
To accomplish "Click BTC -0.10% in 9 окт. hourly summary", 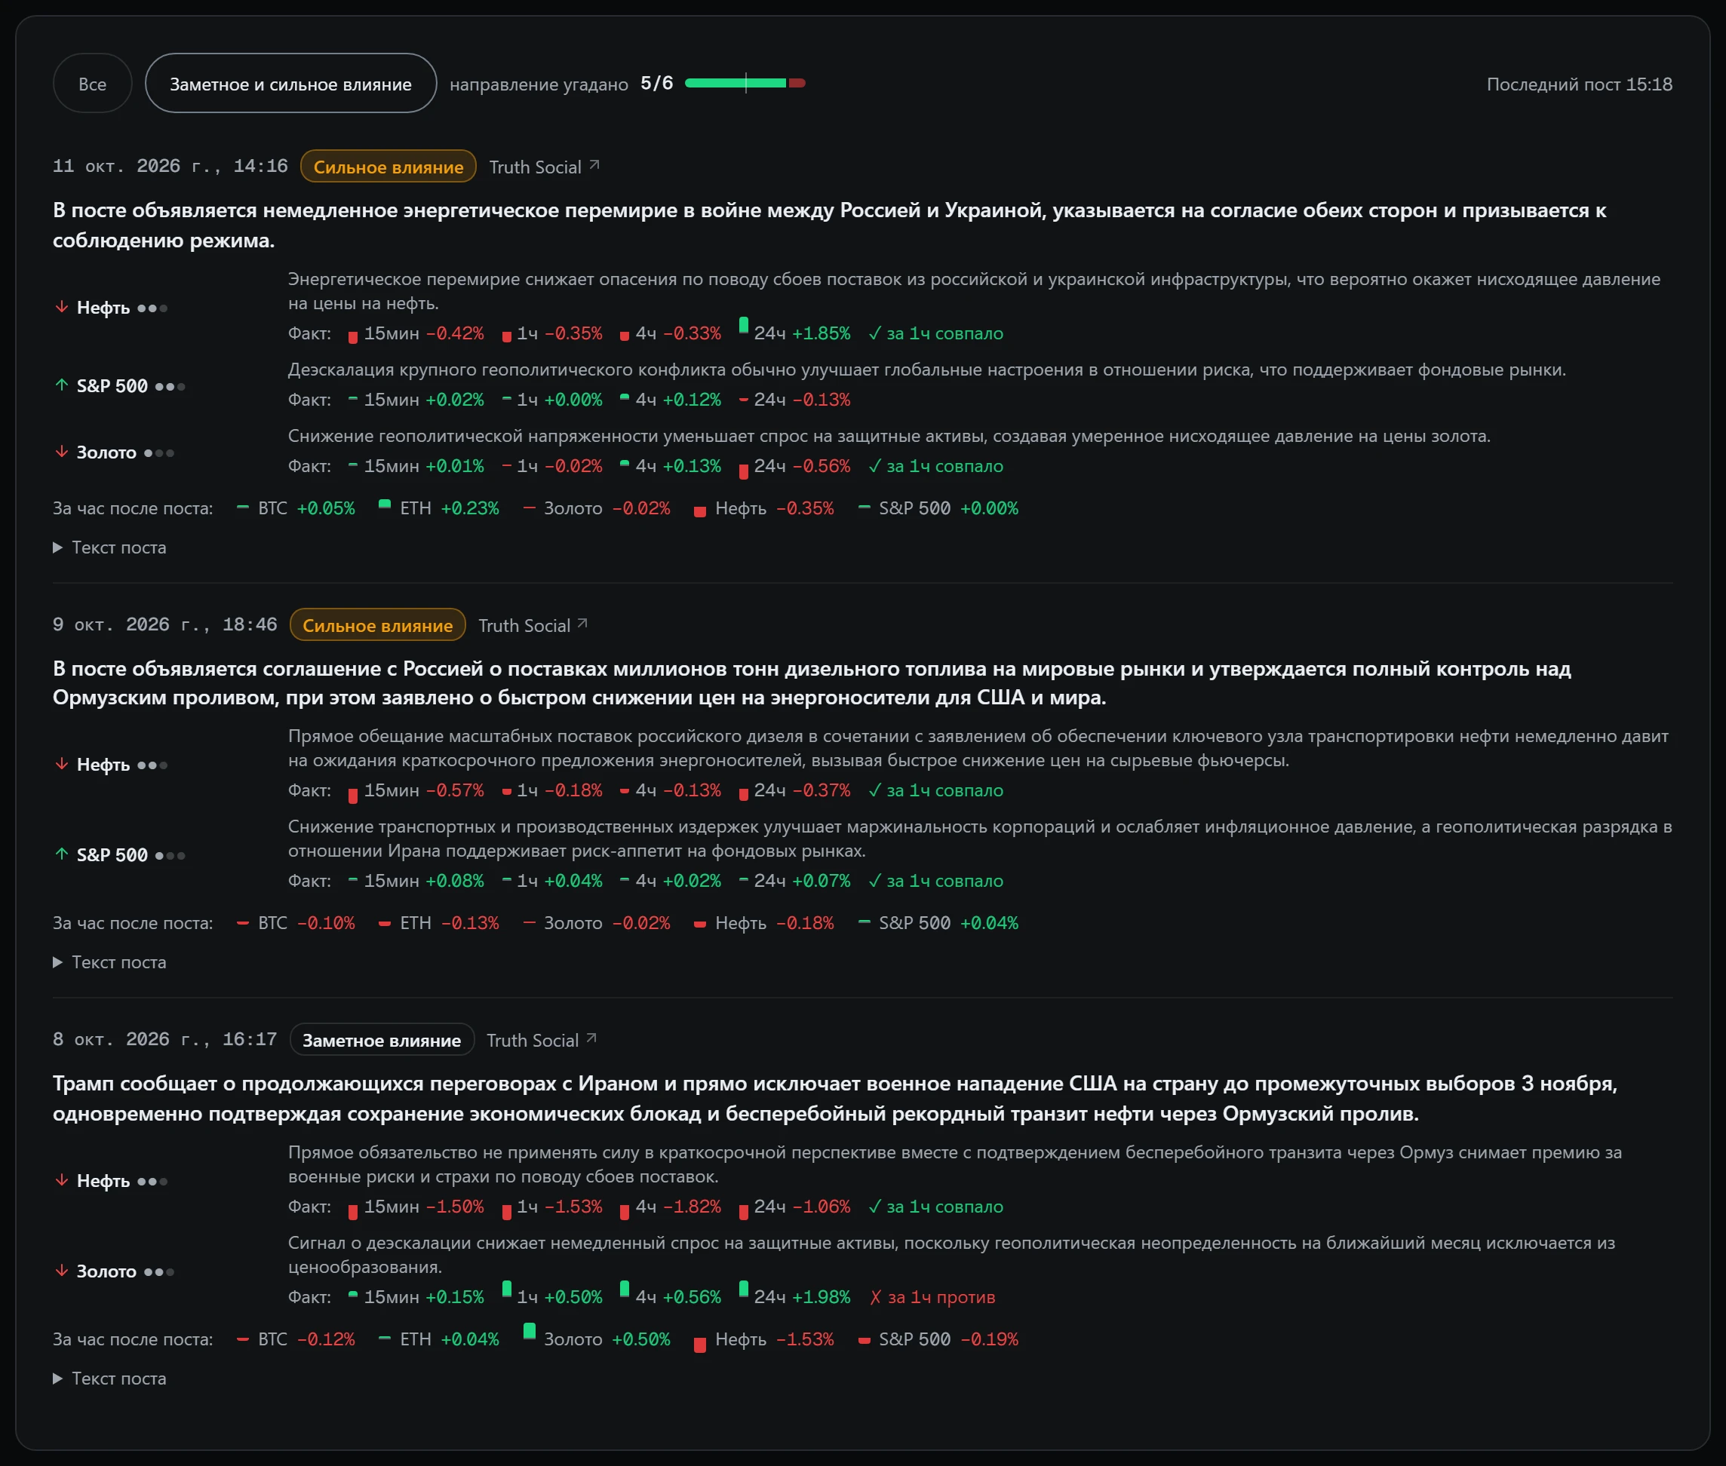I will click(x=296, y=923).
